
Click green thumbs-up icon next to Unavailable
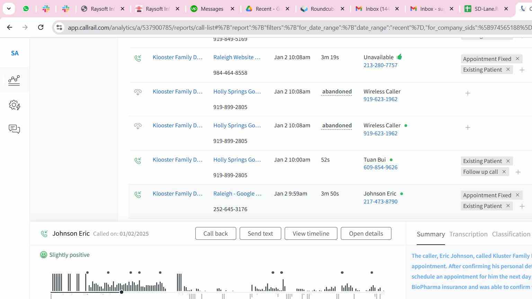tap(399, 57)
